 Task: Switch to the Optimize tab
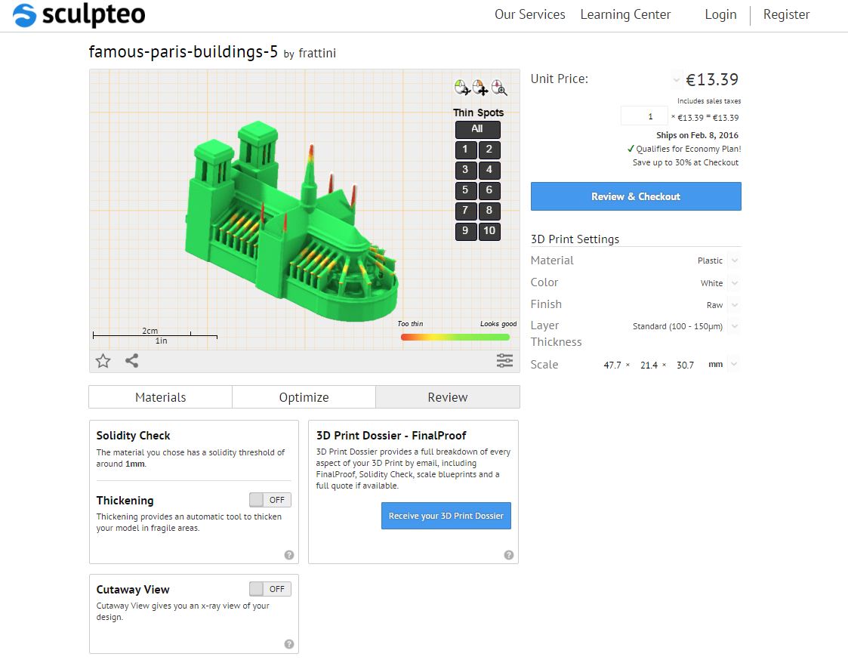coord(304,397)
